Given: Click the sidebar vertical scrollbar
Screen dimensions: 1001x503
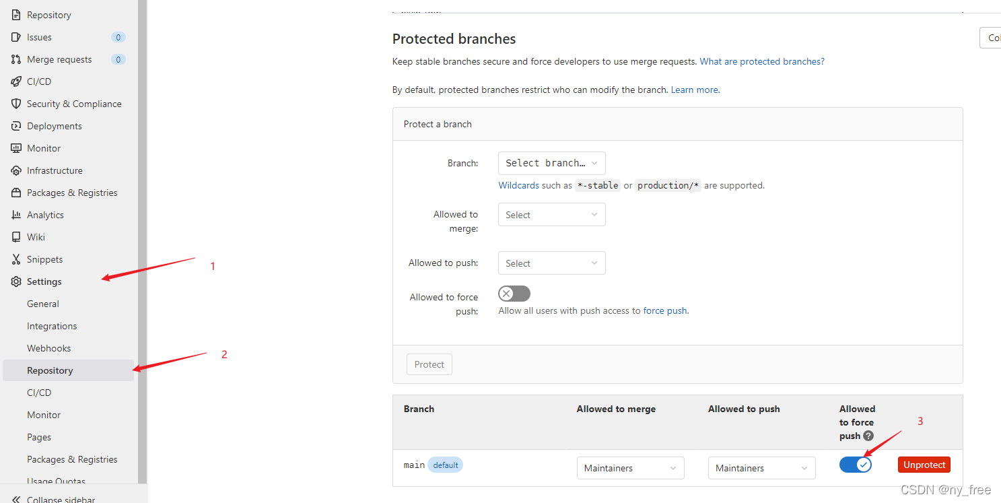Looking at the screenshot, I should [x=142, y=241].
